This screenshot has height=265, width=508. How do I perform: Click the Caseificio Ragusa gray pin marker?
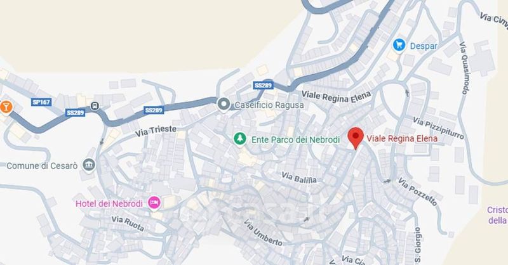(x=224, y=105)
